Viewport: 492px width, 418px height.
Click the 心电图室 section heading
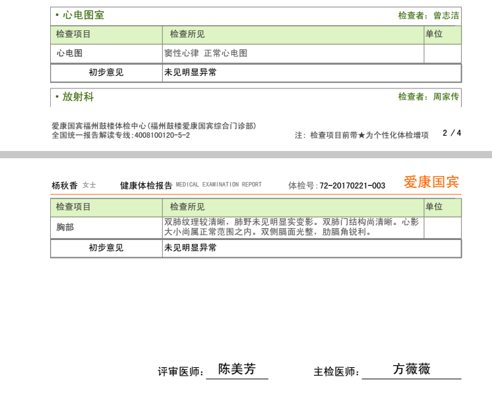pyautogui.click(x=83, y=15)
